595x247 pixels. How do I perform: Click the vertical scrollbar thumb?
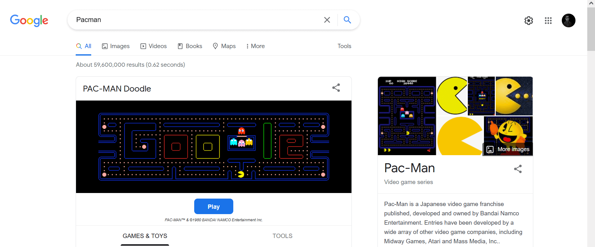tap(591, 29)
